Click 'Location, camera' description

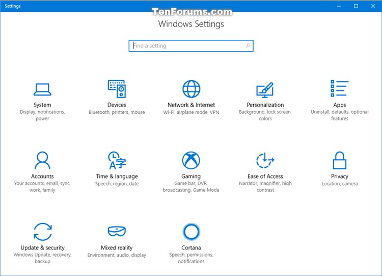(340, 184)
